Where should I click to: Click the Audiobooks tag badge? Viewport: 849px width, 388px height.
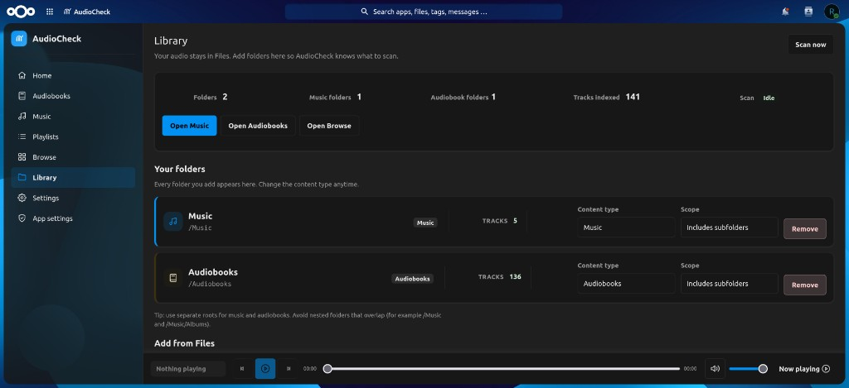413,279
